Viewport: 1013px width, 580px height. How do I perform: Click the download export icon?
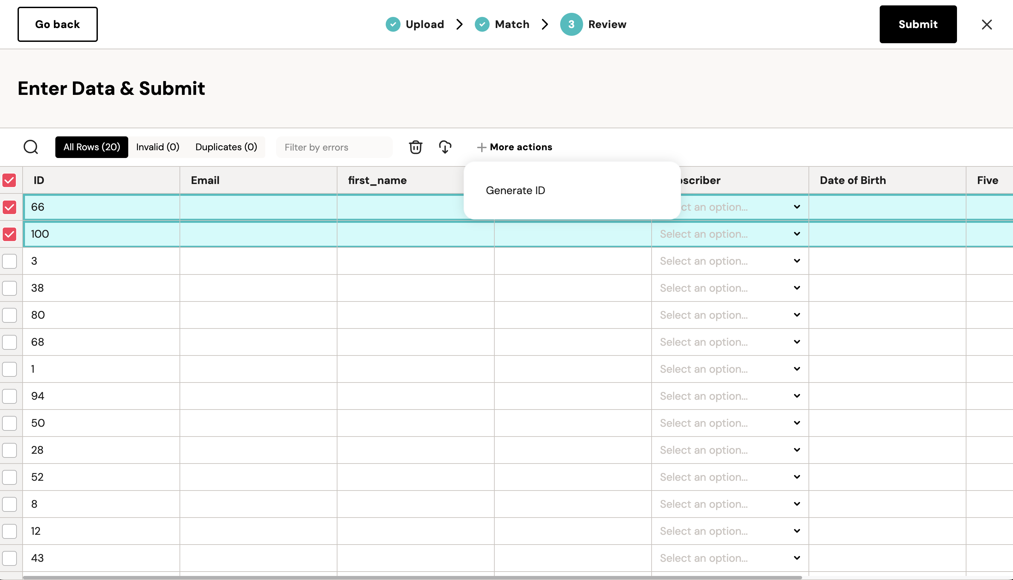[445, 147]
